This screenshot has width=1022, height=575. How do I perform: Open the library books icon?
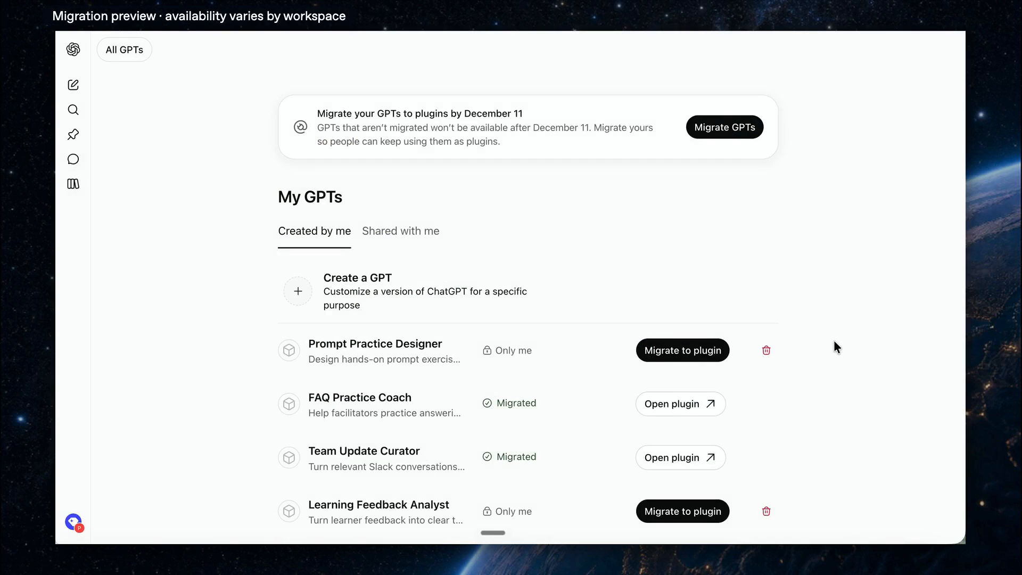coord(73,184)
